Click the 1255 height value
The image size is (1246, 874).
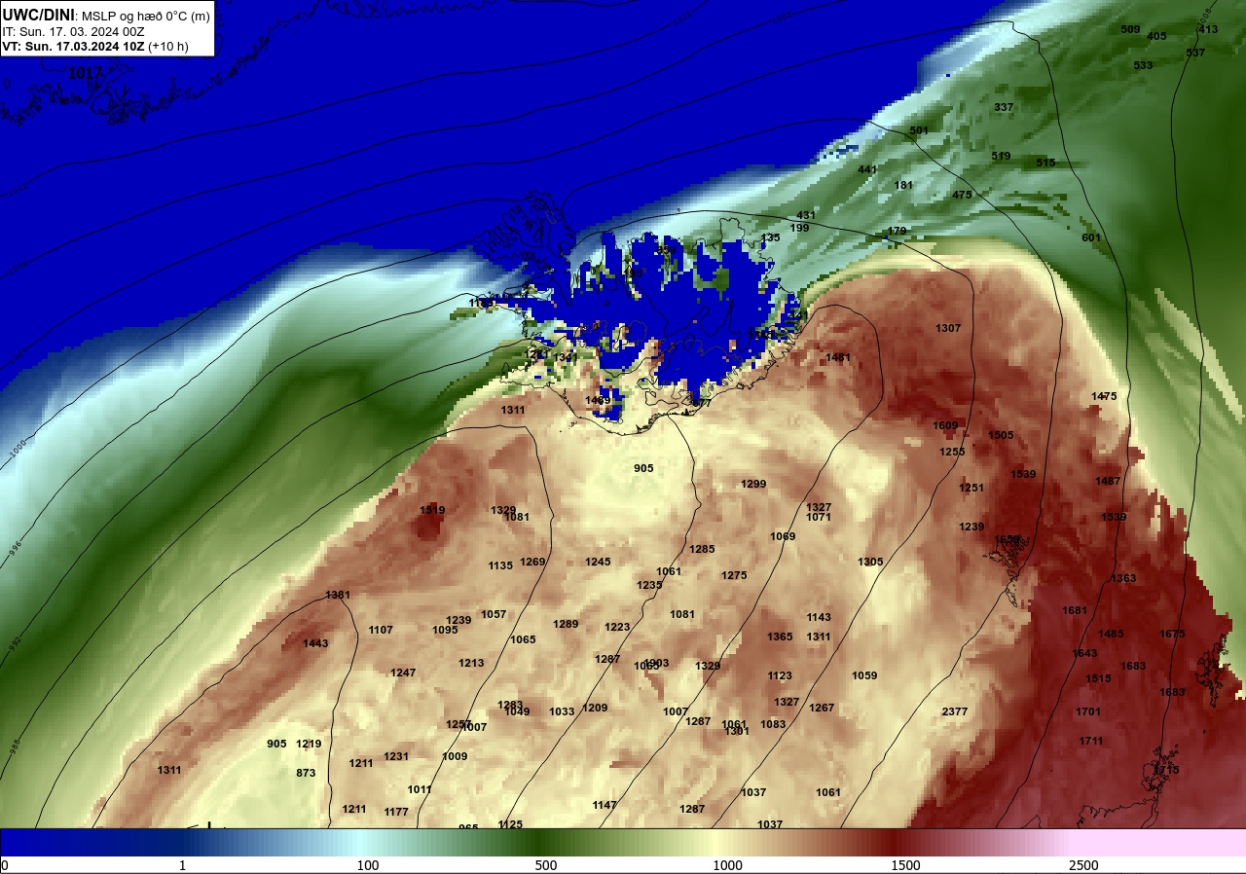(x=952, y=452)
